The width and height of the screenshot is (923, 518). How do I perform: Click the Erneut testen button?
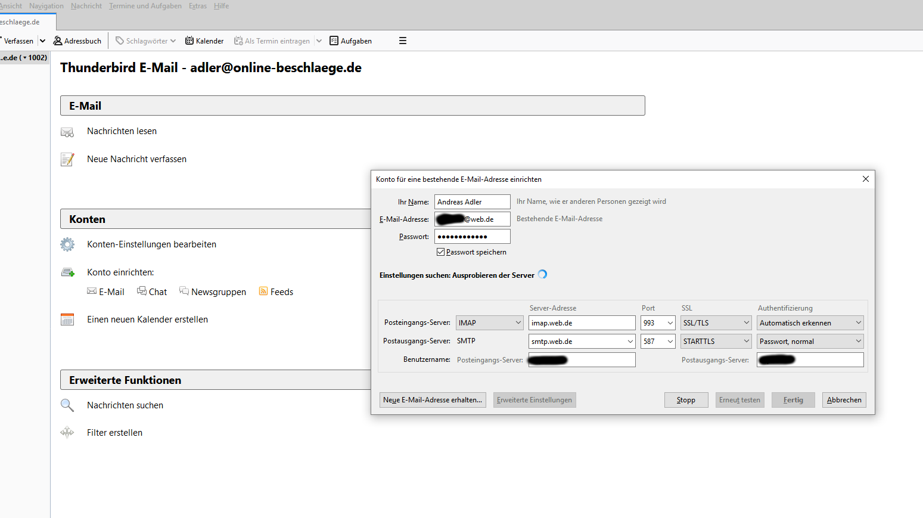(x=740, y=400)
